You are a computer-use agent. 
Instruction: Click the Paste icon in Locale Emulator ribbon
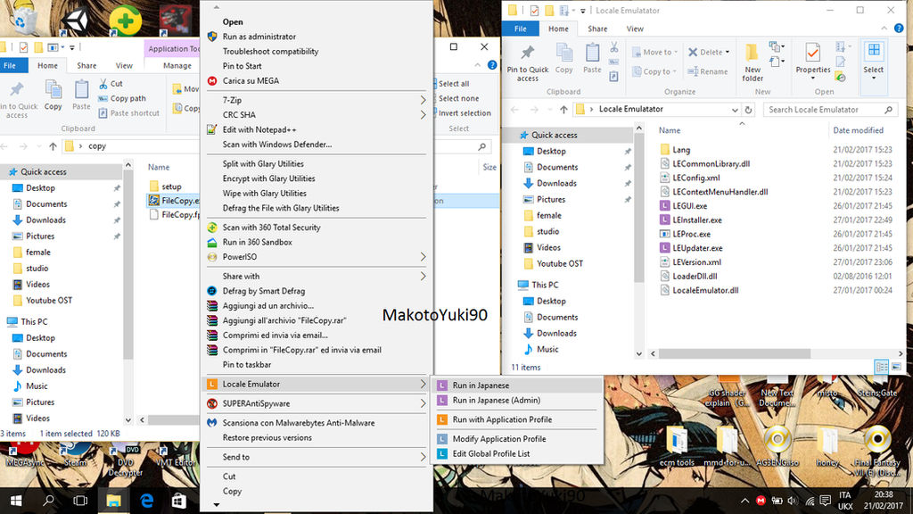[x=592, y=54]
